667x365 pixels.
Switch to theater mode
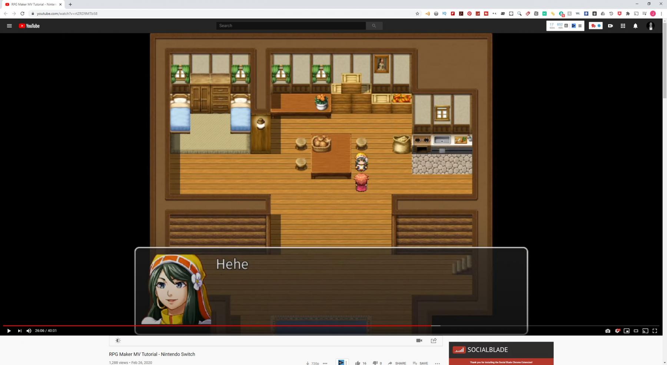coord(636,331)
